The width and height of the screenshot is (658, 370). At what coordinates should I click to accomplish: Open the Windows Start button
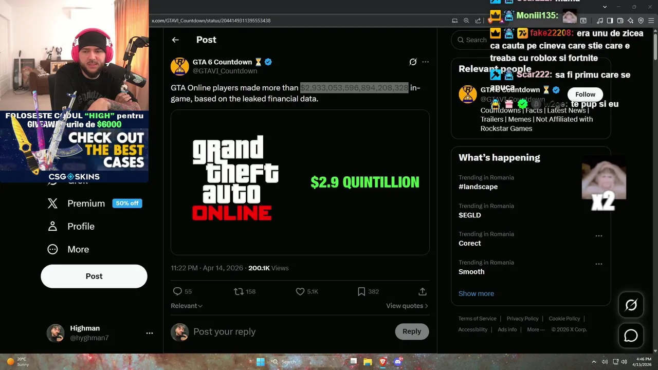(261, 362)
